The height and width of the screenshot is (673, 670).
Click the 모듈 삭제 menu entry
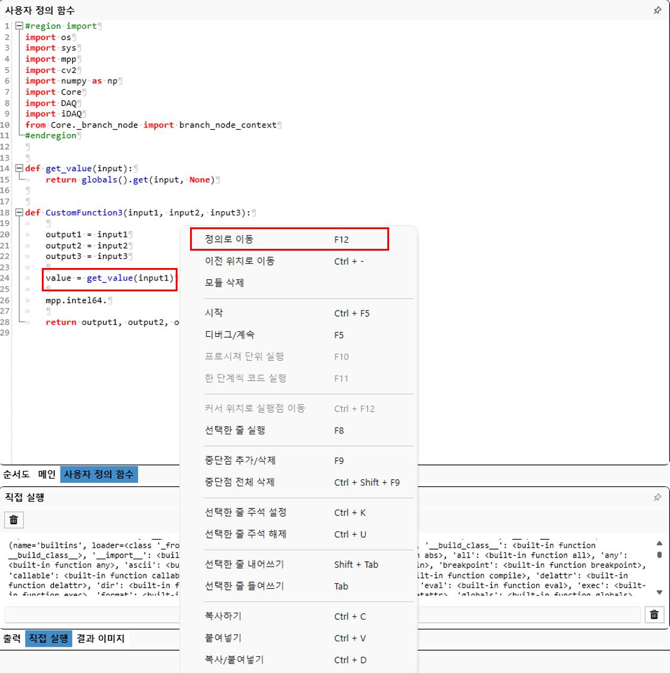224,282
